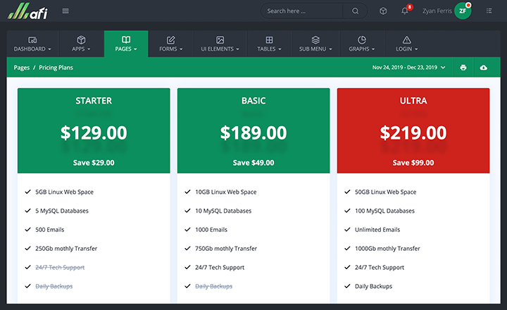
Task: Click the search magnifier icon
Action: [x=355, y=11]
